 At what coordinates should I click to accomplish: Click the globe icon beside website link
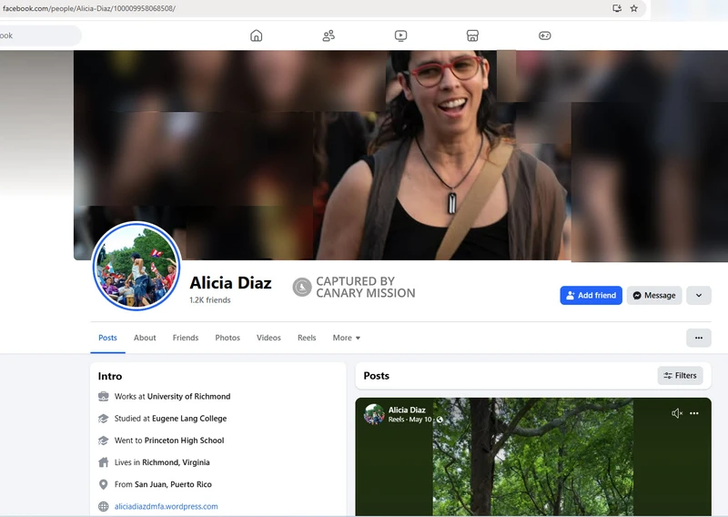coord(104,506)
